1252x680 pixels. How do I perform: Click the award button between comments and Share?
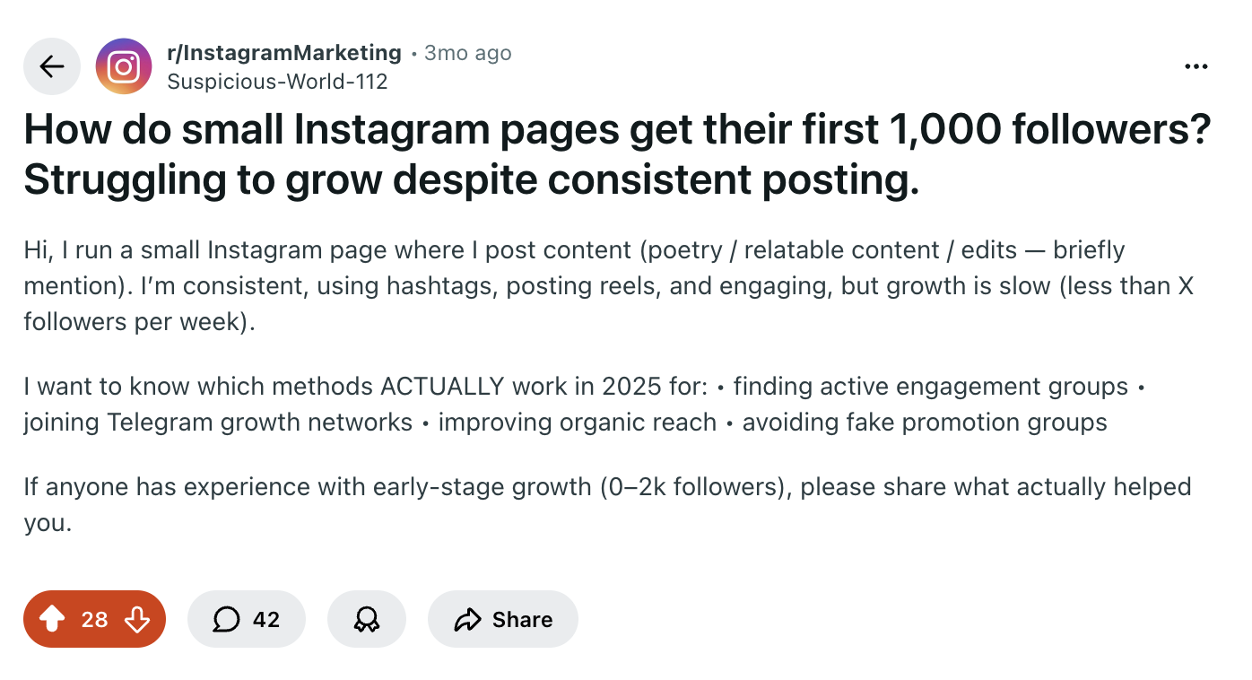click(366, 619)
